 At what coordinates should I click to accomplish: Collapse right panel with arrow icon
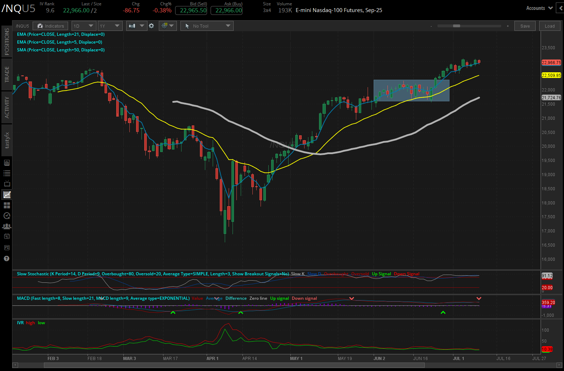pyautogui.click(x=560, y=8)
